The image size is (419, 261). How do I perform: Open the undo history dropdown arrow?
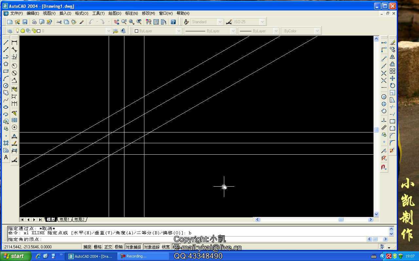point(97,22)
